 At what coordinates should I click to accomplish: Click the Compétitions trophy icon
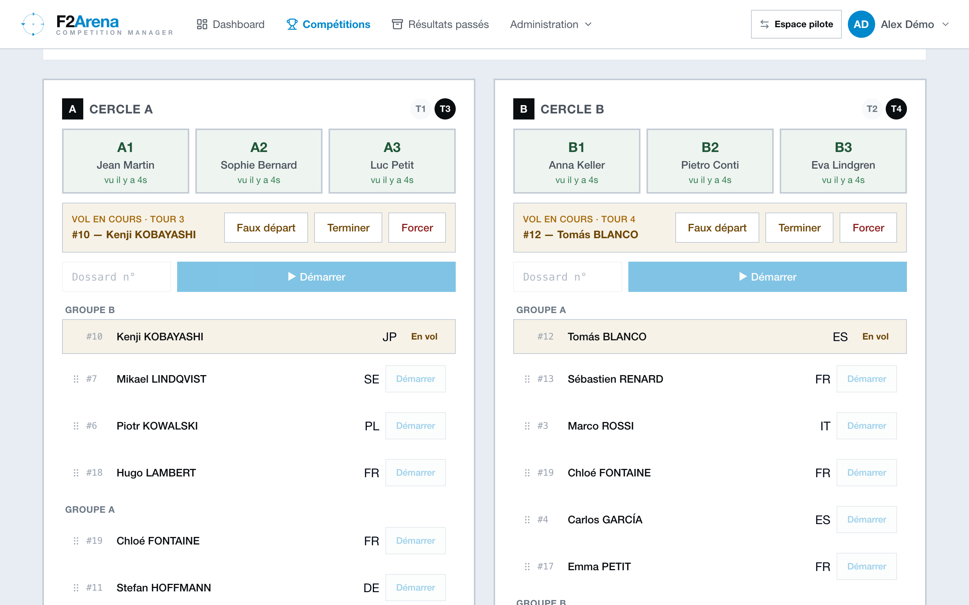(292, 25)
